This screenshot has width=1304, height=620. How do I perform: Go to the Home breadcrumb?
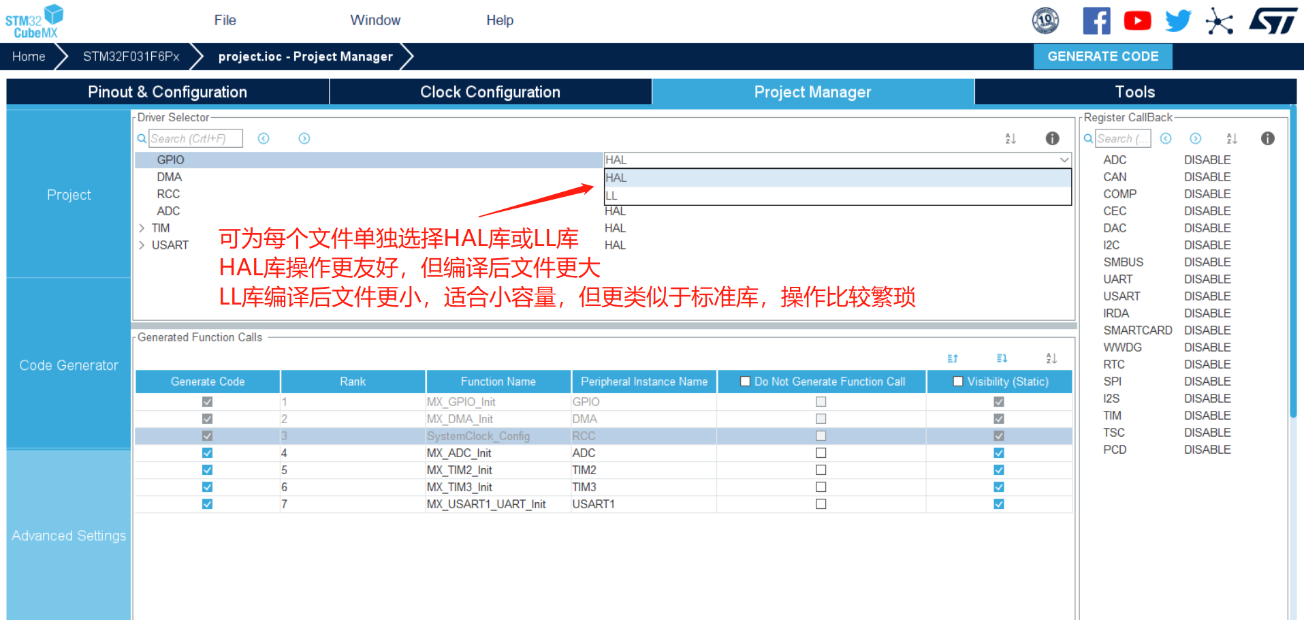point(29,57)
